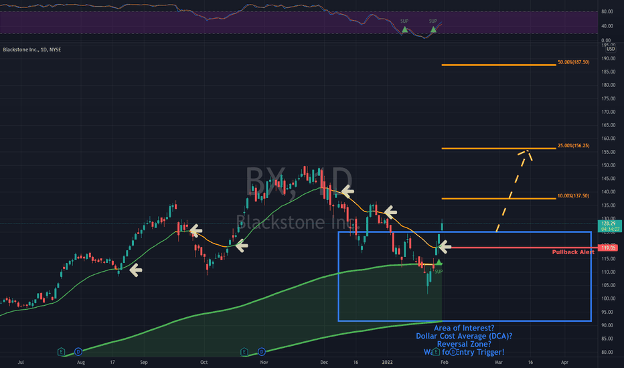
Task: Click the Mar date on time axis
Action: tap(498, 363)
